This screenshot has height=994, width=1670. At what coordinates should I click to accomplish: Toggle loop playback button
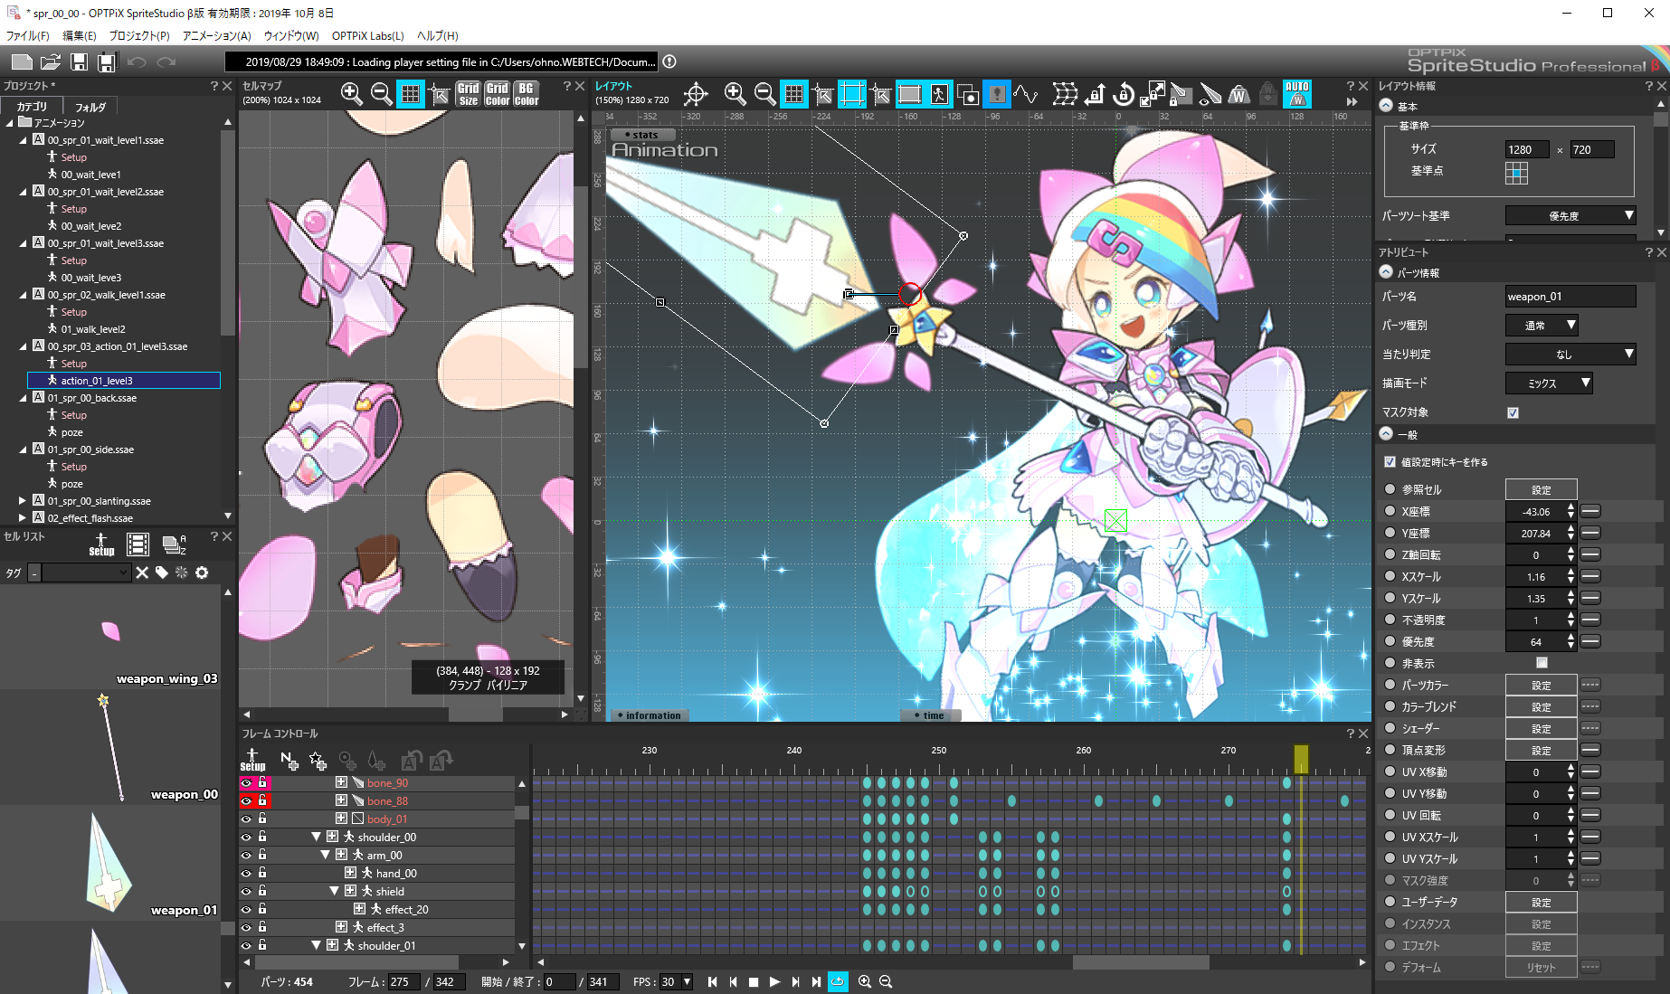(839, 981)
